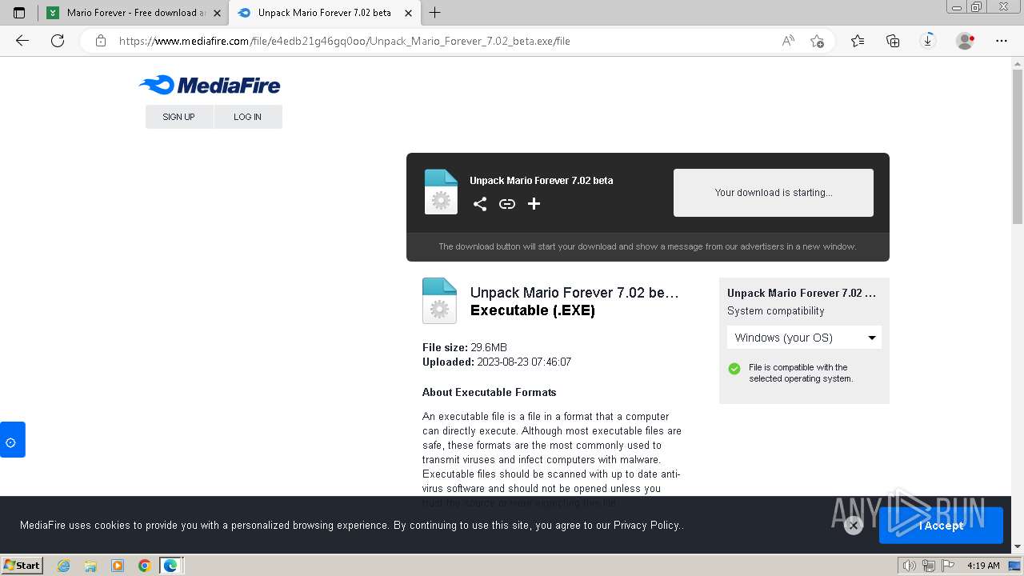Open File Explorer from taskbar
Viewport: 1024px width, 576px height.
90,566
